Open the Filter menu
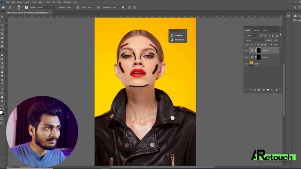Viewport: 301px width, 169px height. [x=48, y=2]
